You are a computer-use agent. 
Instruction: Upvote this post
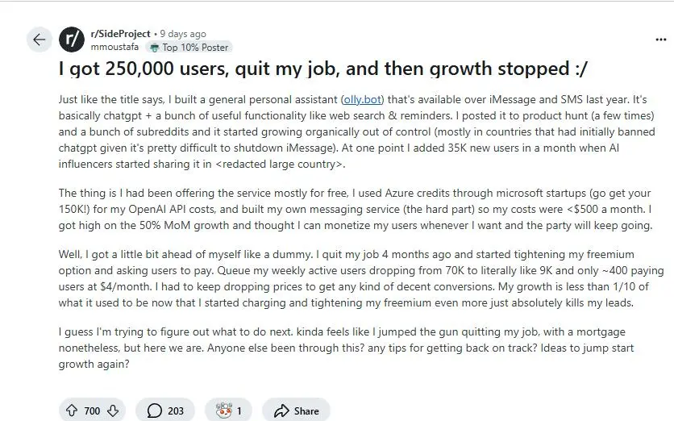click(x=72, y=411)
